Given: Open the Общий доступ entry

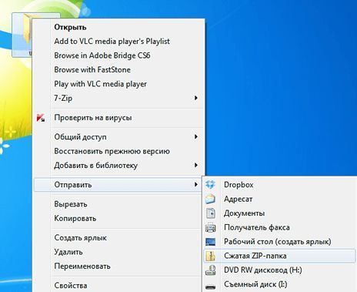Looking at the screenshot, I should click(x=118, y=137).
